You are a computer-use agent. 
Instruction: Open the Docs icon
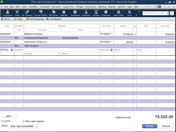[129, 13]
